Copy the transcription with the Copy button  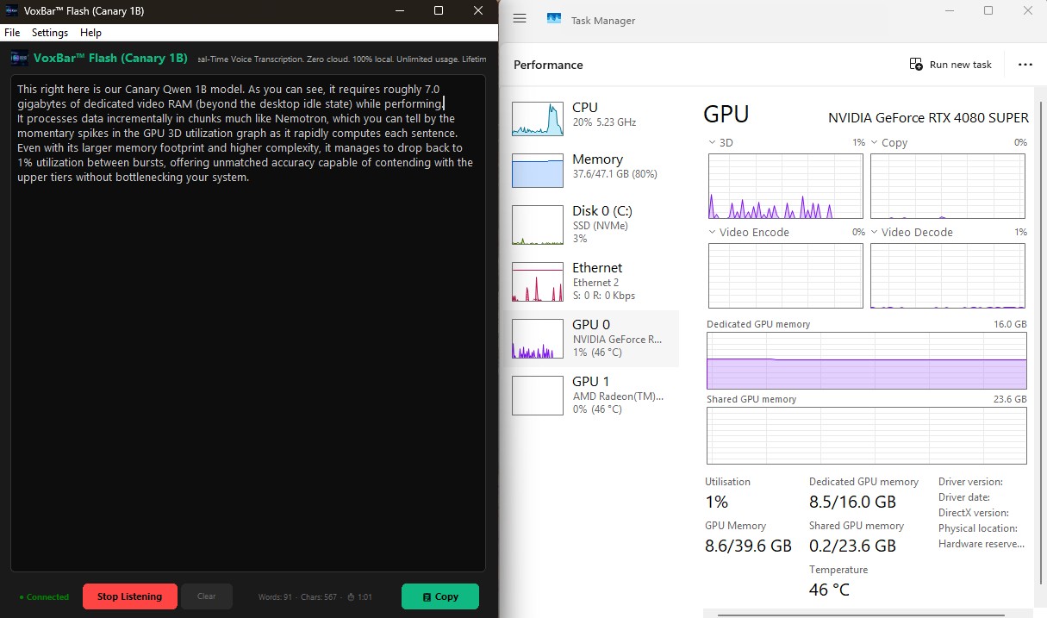click(439, 596)
